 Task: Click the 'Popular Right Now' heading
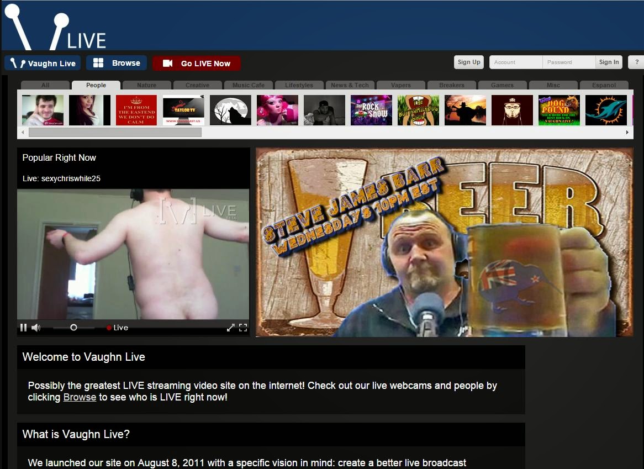coord(59,157)
